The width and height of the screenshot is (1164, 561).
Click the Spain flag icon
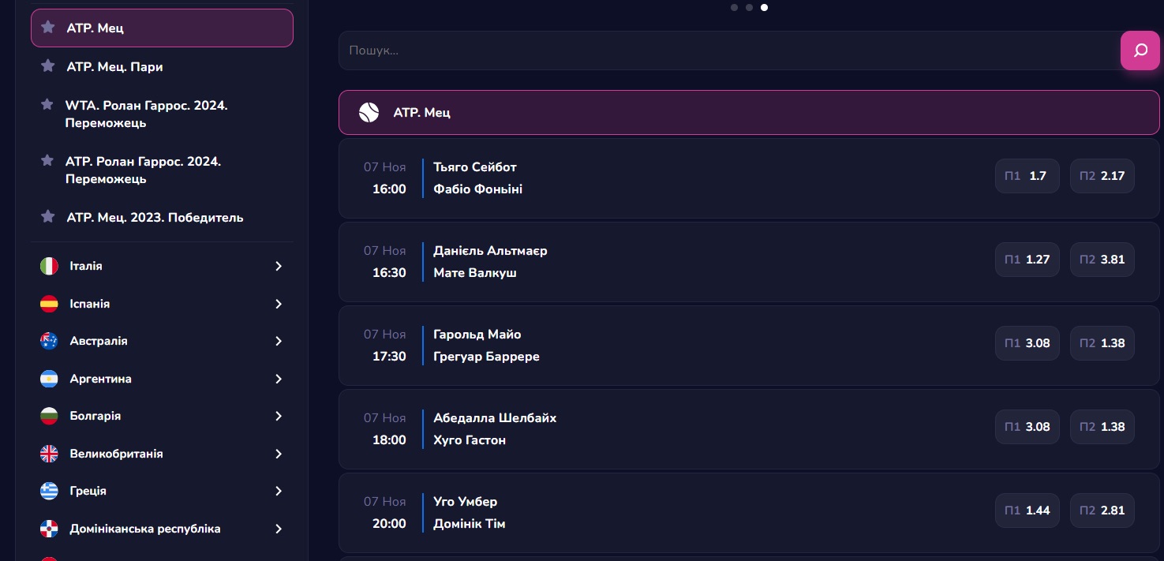[49, 304]
